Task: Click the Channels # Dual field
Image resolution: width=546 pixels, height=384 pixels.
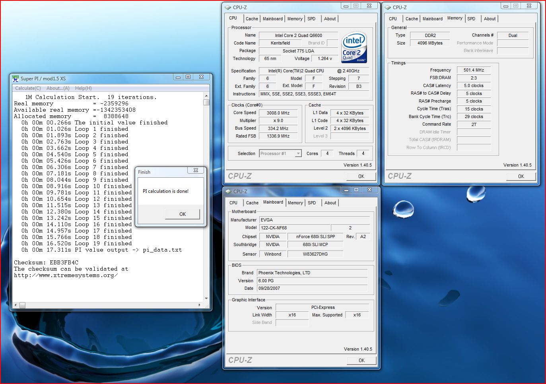Action: coord(513,35)
